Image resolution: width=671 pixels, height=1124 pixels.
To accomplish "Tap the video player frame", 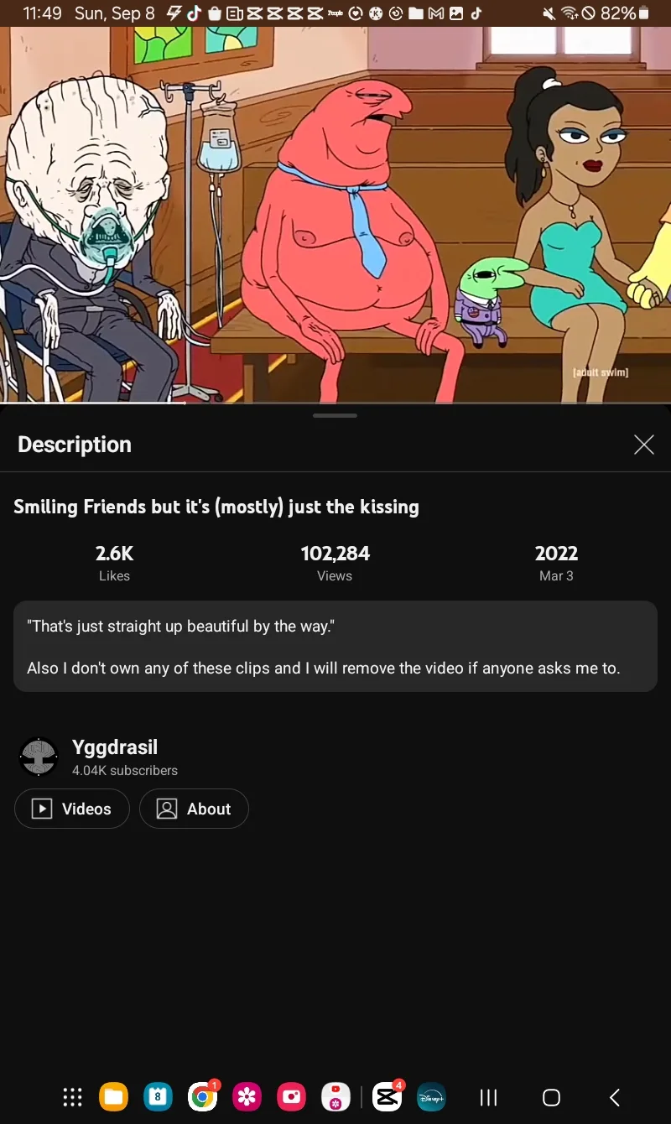I will pos(335,215).
